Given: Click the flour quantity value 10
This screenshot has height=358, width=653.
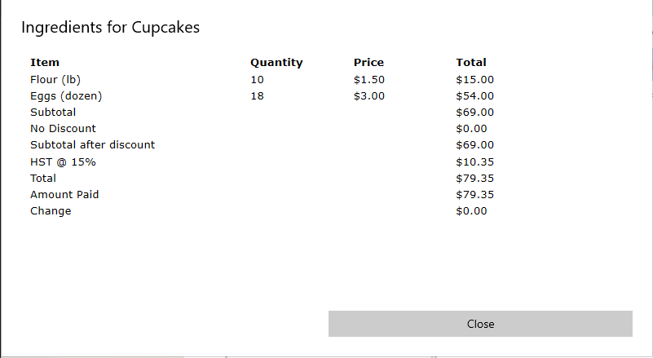Looking at the screenshot, I should click(x=257, y=80).
